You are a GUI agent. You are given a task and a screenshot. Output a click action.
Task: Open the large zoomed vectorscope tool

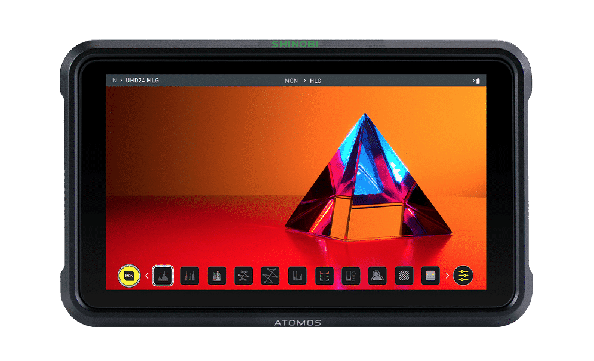tap(270, 276)
